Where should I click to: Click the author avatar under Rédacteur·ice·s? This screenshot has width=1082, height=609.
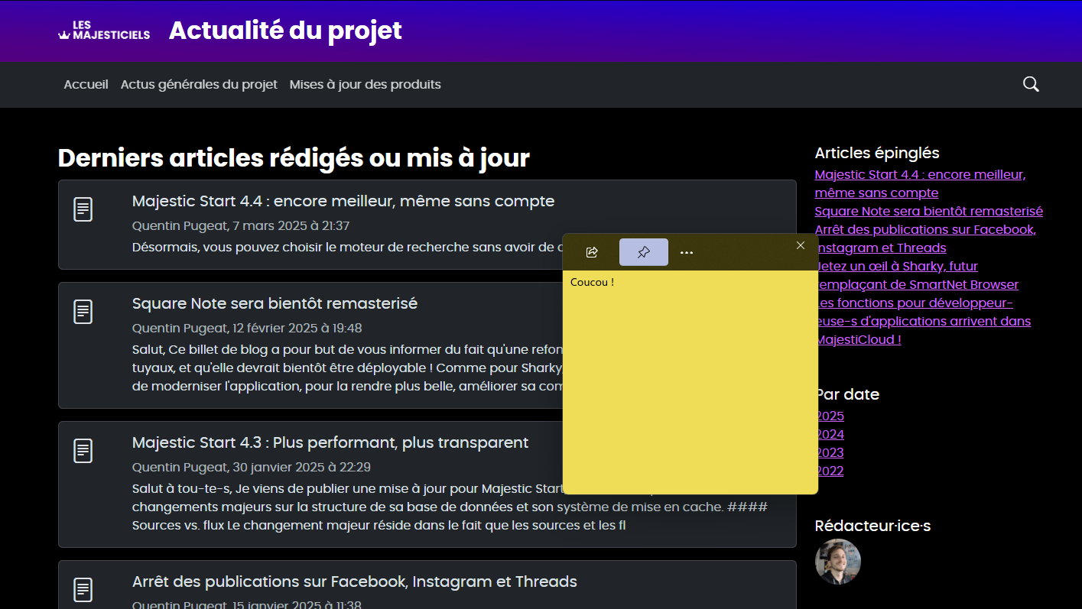coord(838,562)
